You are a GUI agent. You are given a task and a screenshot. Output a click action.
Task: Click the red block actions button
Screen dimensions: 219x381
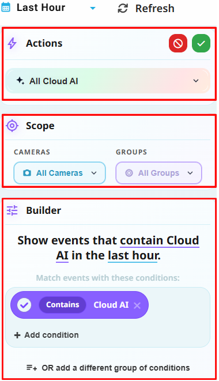178,43
